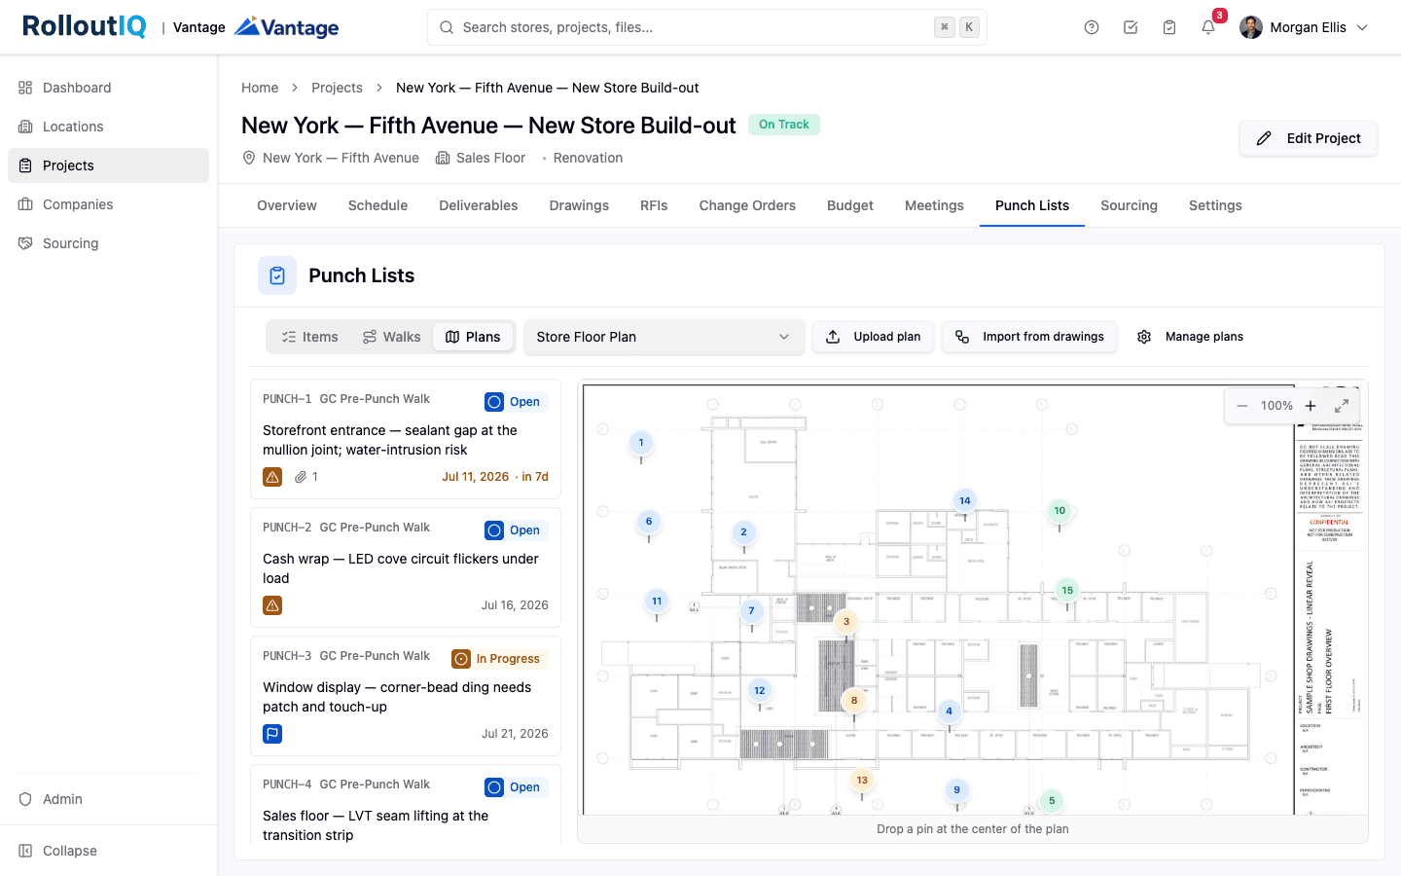Click plan pin number 12

click(760, 691)
